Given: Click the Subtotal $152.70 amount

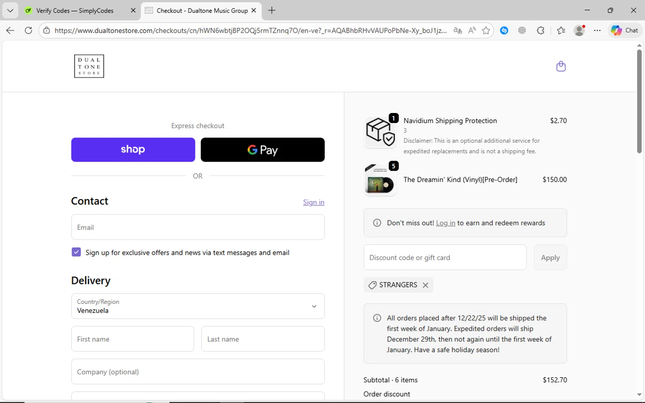Looking at the screenshot, I should [555, 380].
